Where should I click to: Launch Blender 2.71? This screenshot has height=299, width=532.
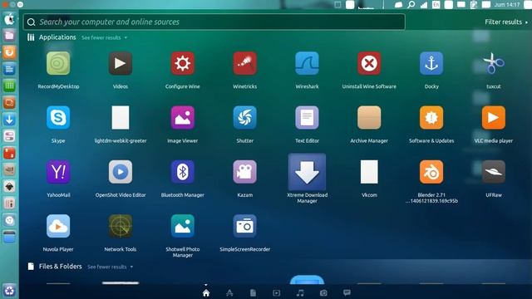(x=431, y=172)
